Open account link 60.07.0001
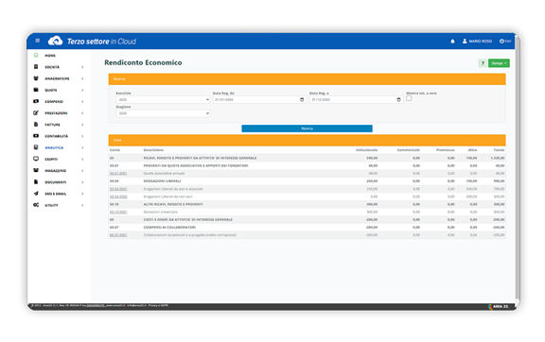The height and width of the screenshot is (342, 545). coord(118,235)
